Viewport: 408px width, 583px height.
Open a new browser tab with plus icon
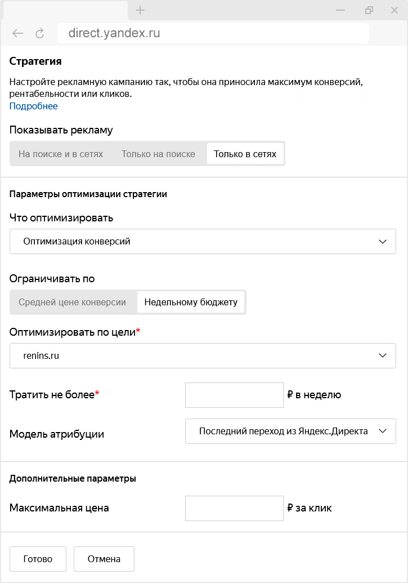141,10
